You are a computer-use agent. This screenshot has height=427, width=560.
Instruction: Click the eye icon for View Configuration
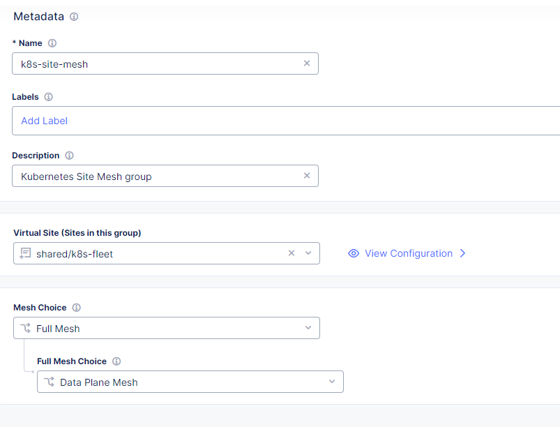click(354, 253)
